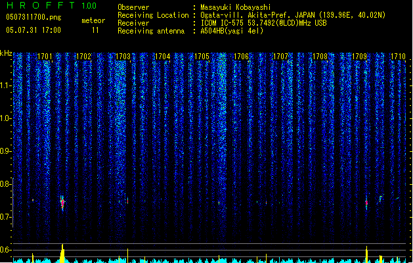This screenshot has width=413, height=263.
Task: Click the 1703 time marker
Action: [x=123, y=57]
